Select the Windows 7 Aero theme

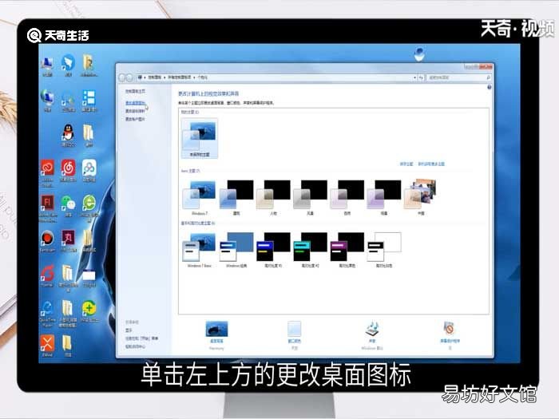(x=200, y=198)
